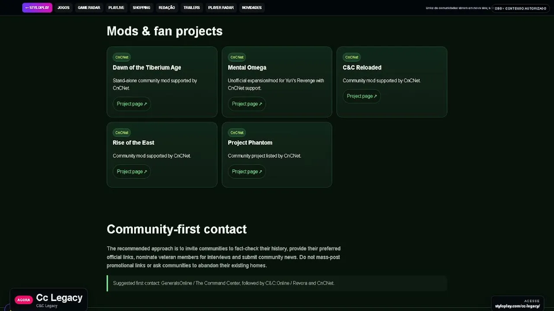554x311 pixels.
Task: Click the OBS conteúdo autorizado badge
Action: click(x=520, y=8)
